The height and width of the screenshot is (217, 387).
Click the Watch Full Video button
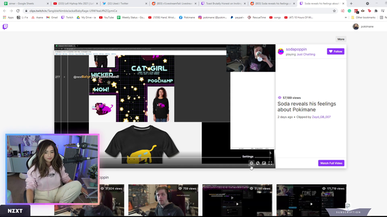(x=331, y=163)
